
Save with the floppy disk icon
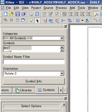tap(18, 14)
